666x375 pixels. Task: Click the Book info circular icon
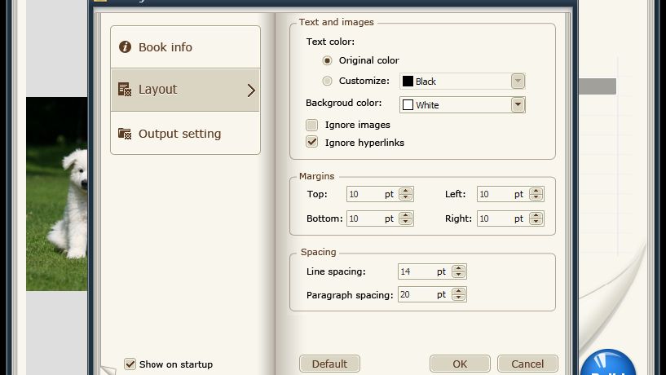(x=125, y=46)
